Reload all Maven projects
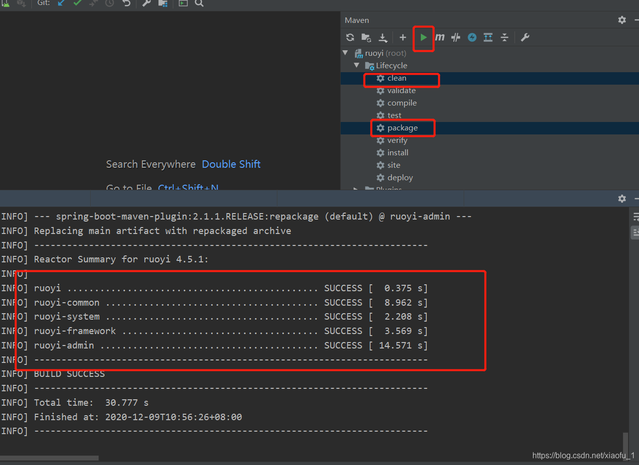Screen dimensions: 639x465 coord(350,37)
